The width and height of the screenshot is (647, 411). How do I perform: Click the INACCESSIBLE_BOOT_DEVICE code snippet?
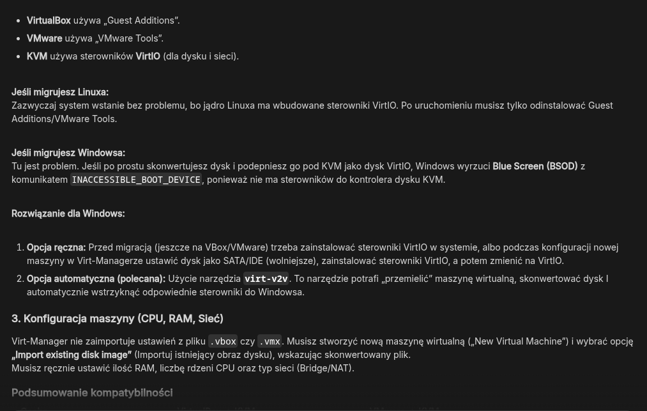[136, 180]
